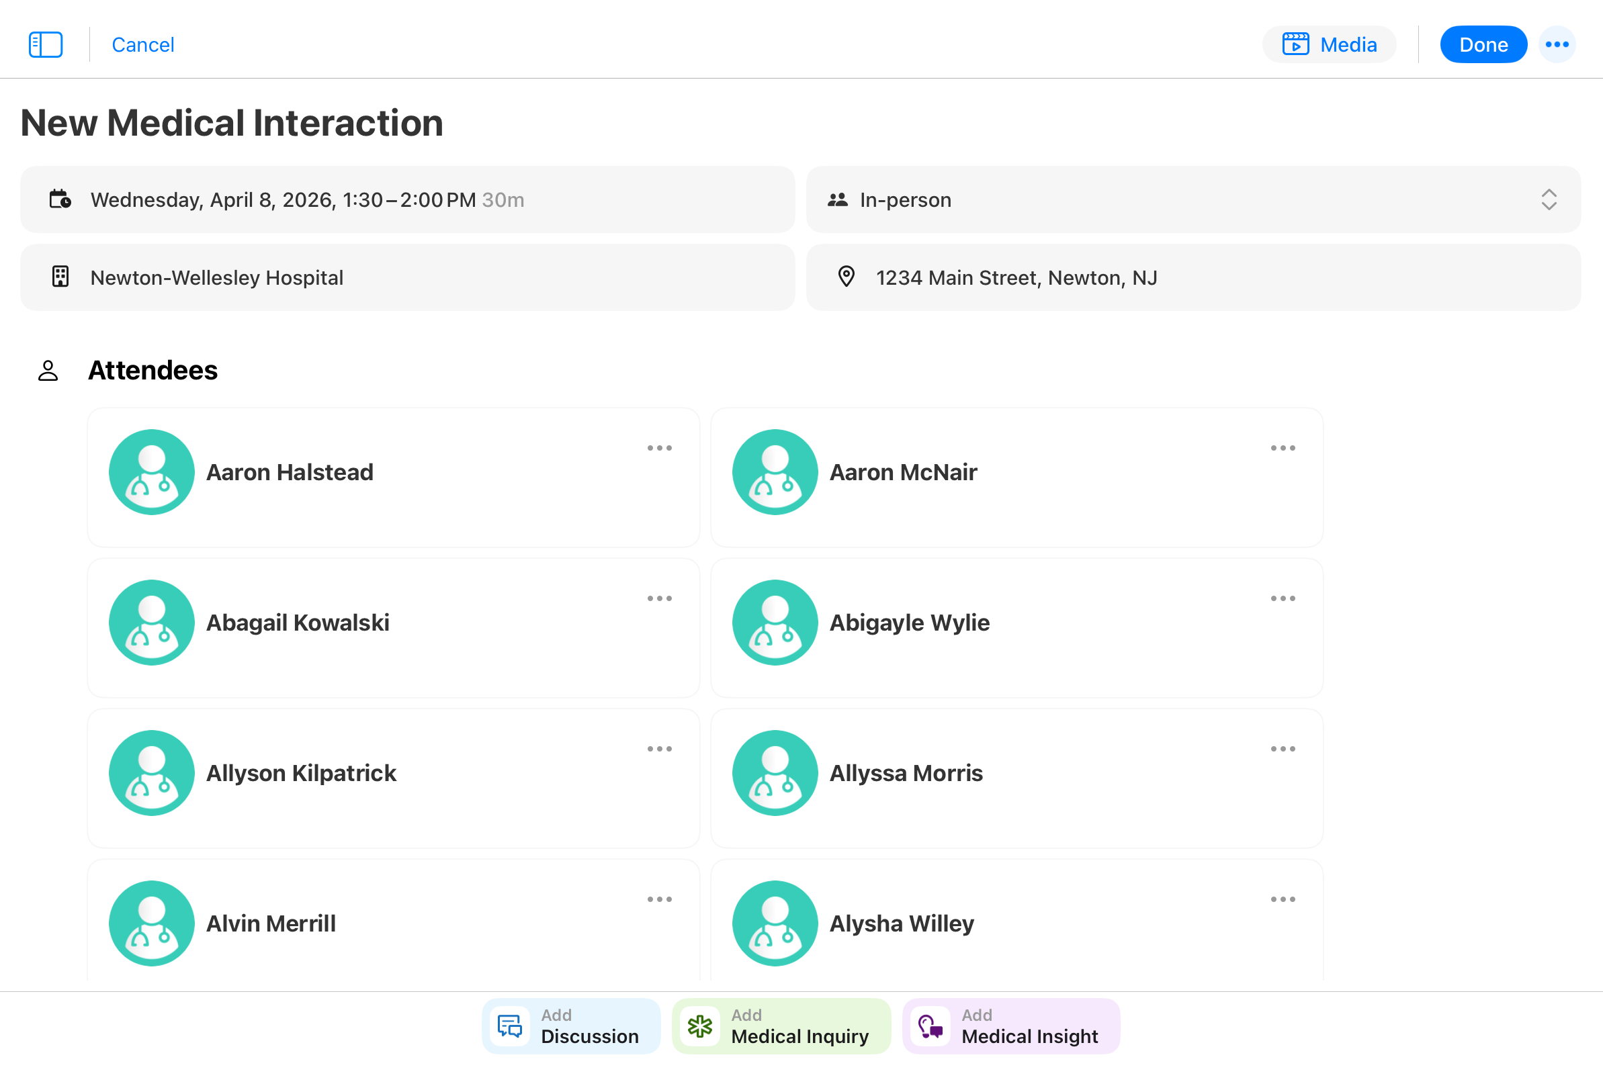Open options menu for Aaron Halstead
The width and height of the screenshot is (1603, 1088).
coord(660,448)
